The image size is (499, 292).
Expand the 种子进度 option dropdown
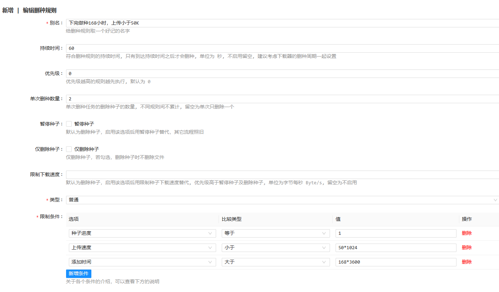[142, 233]
